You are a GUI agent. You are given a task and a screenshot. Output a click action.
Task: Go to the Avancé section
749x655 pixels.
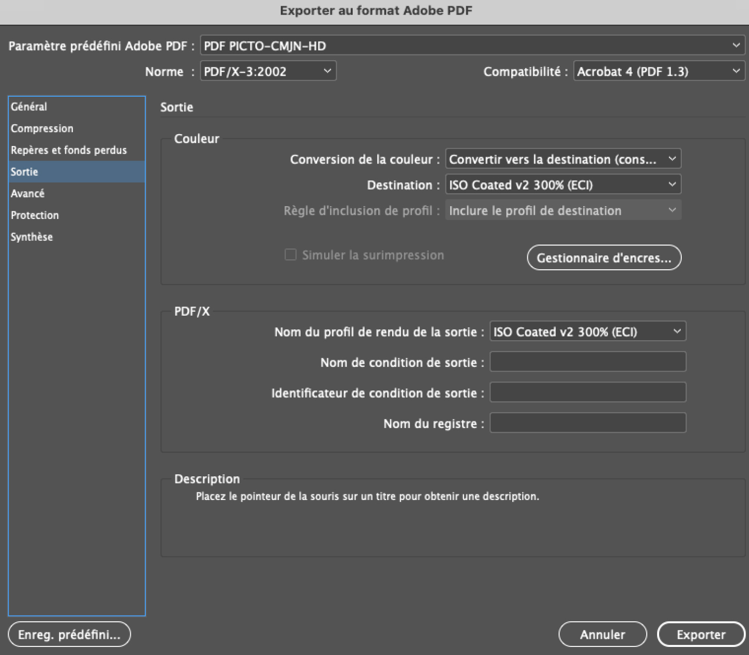click(x=27, y=193)
